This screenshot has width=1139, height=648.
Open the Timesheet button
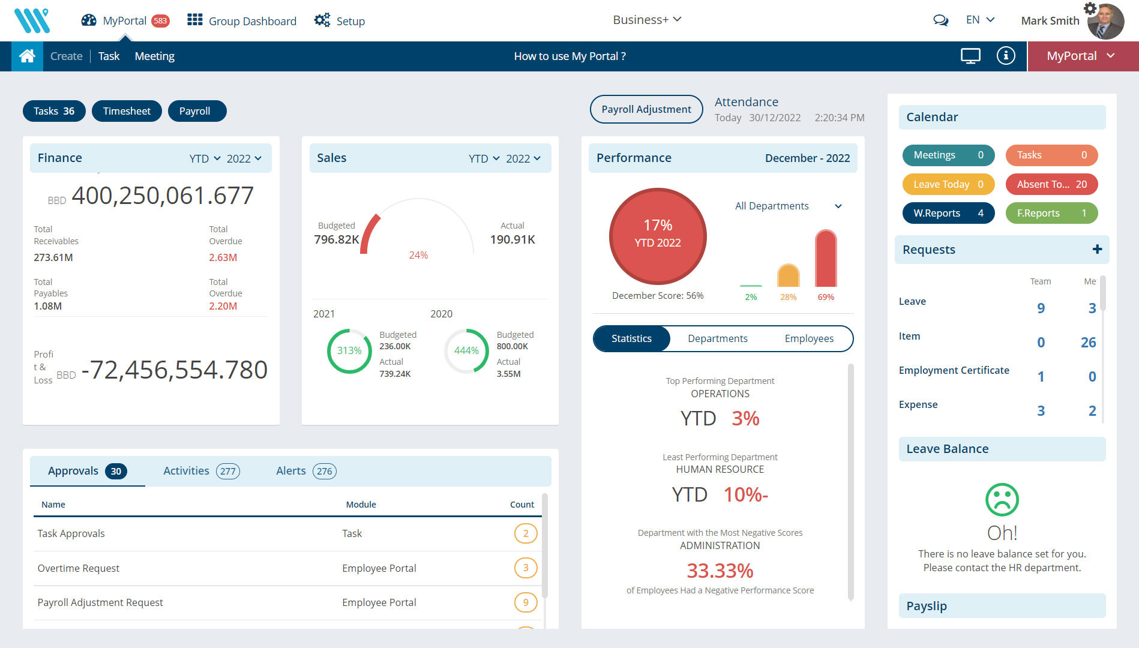[x=127, y=111]
